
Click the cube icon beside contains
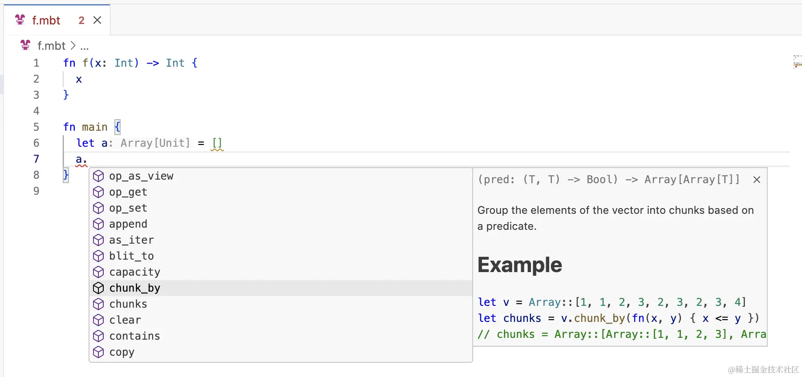98,336
